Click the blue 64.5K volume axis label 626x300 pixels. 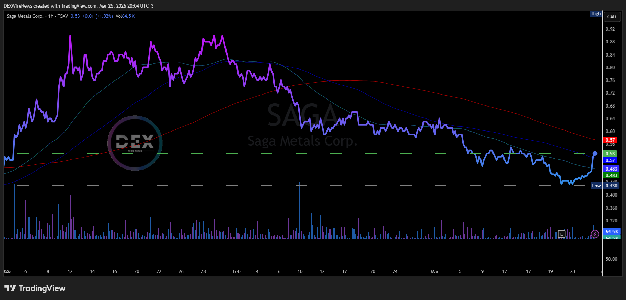tap(612, 232)
